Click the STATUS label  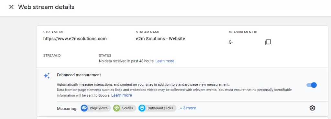(x=105, y=55)
